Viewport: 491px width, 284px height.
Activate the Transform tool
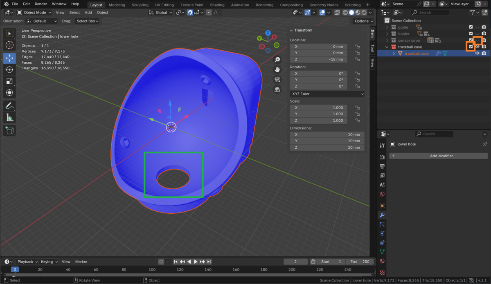point(9,94)
